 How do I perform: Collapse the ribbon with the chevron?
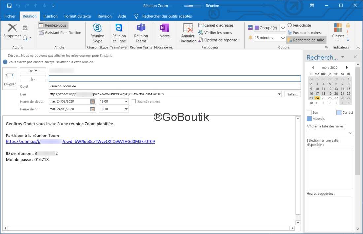pos(358,48)
